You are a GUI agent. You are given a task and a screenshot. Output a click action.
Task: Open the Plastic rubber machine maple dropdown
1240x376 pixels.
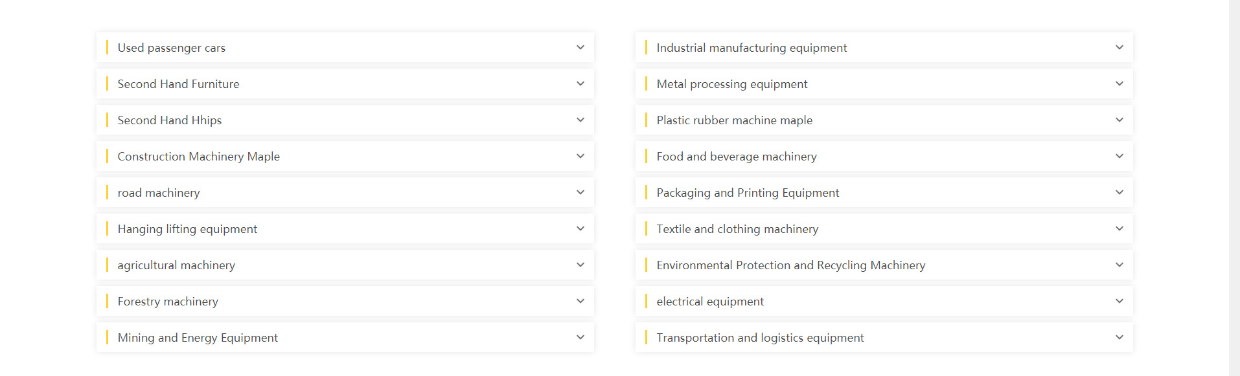coord(1119,120)
